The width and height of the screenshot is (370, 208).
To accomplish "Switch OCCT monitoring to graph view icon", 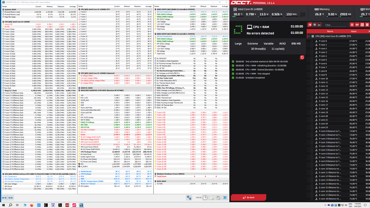I will click(x=319, y=25).
